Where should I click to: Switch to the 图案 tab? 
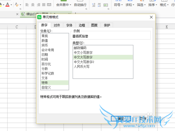click(x=94, y=25)
